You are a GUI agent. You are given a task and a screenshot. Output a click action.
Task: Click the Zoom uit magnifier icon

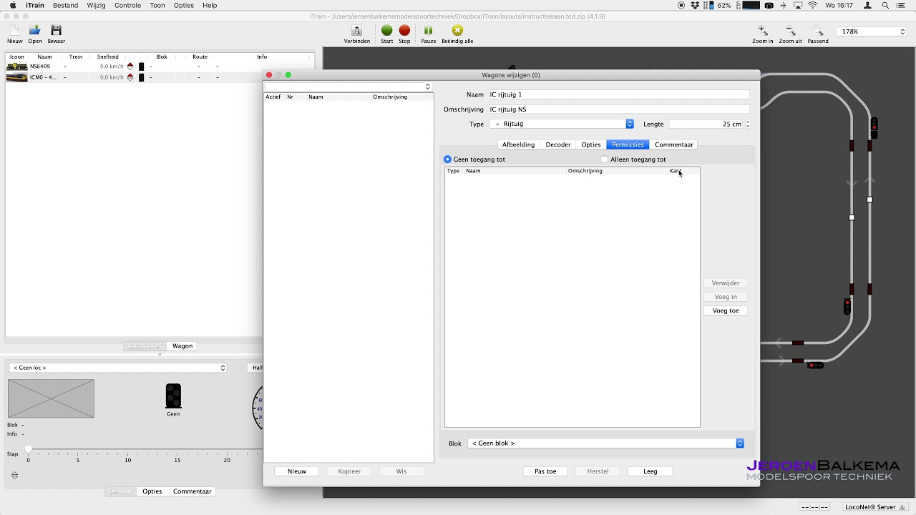pyautogui.click(x=790, y=31)
